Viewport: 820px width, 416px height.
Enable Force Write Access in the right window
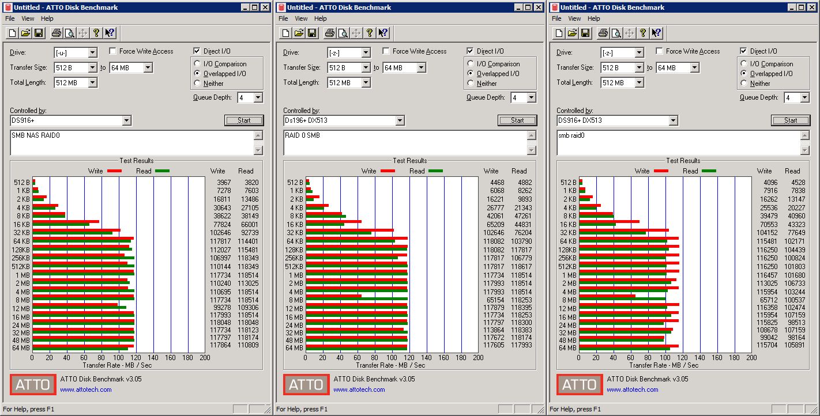pyautogui.click(x=660, y=51)
